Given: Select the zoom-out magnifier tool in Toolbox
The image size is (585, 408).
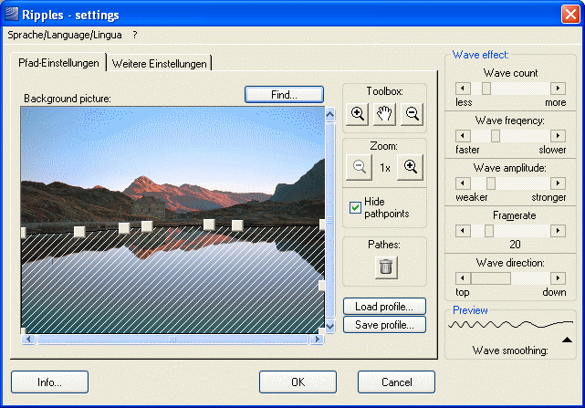Looking at the screenshot, I should click(x=412, y=114).
